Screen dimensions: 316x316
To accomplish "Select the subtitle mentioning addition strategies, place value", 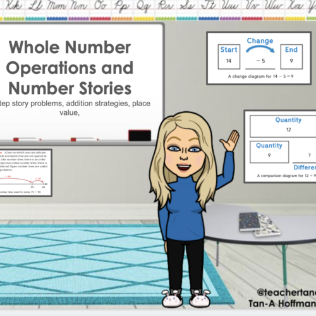I will pyautogui.click(x=75, y=108).
